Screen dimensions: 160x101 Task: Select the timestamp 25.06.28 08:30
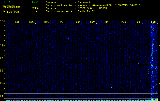pyautogui.click(x=11, y=12)
